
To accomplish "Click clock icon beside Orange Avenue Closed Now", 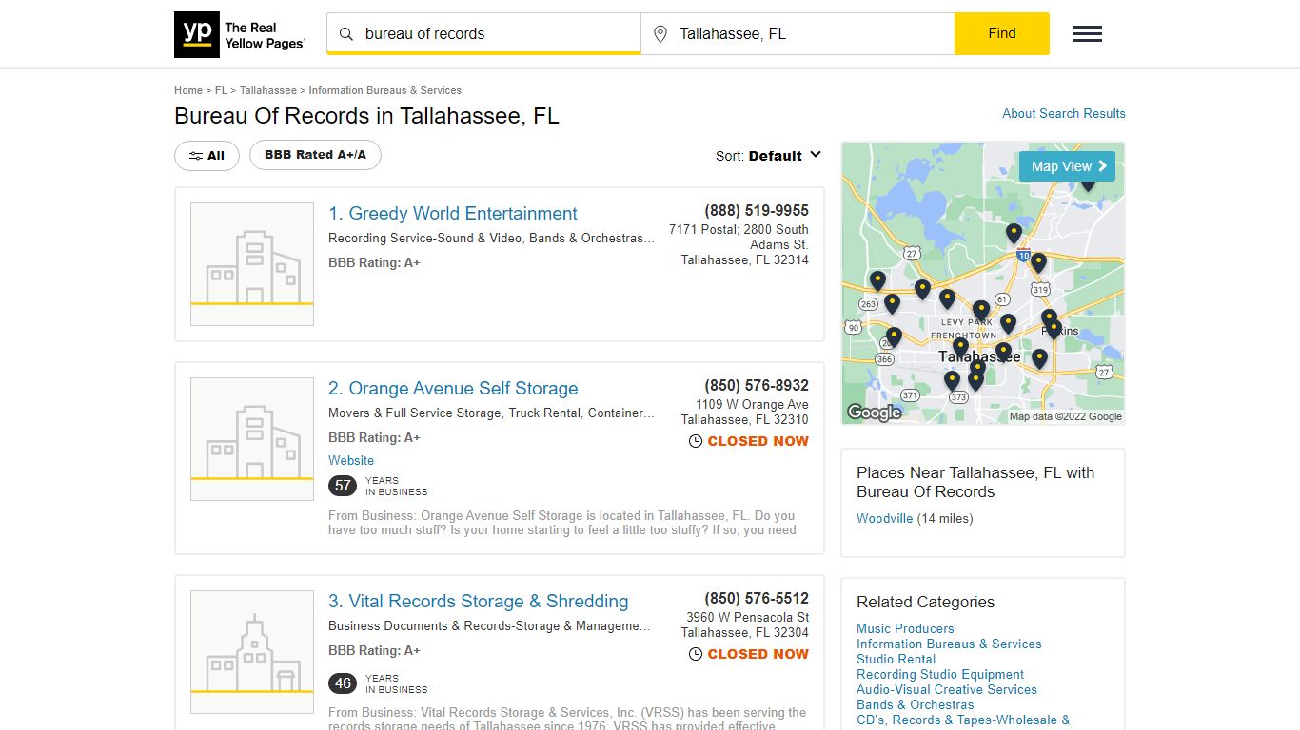I will coord(696,441).
